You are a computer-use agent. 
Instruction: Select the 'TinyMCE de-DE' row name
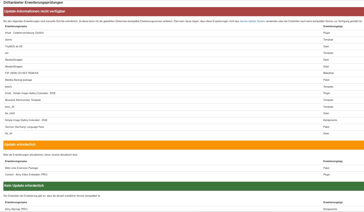14,46
